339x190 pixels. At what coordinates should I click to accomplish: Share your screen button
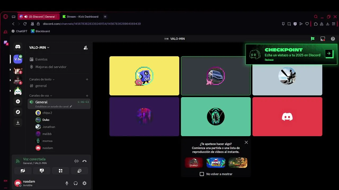(x=42, y=171)
